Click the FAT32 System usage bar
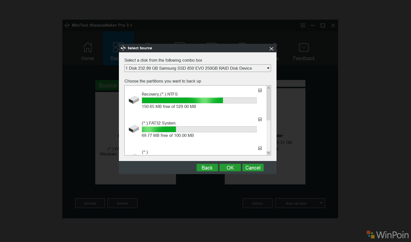This screenshot has width=411, height=242. tap(199, 129)
